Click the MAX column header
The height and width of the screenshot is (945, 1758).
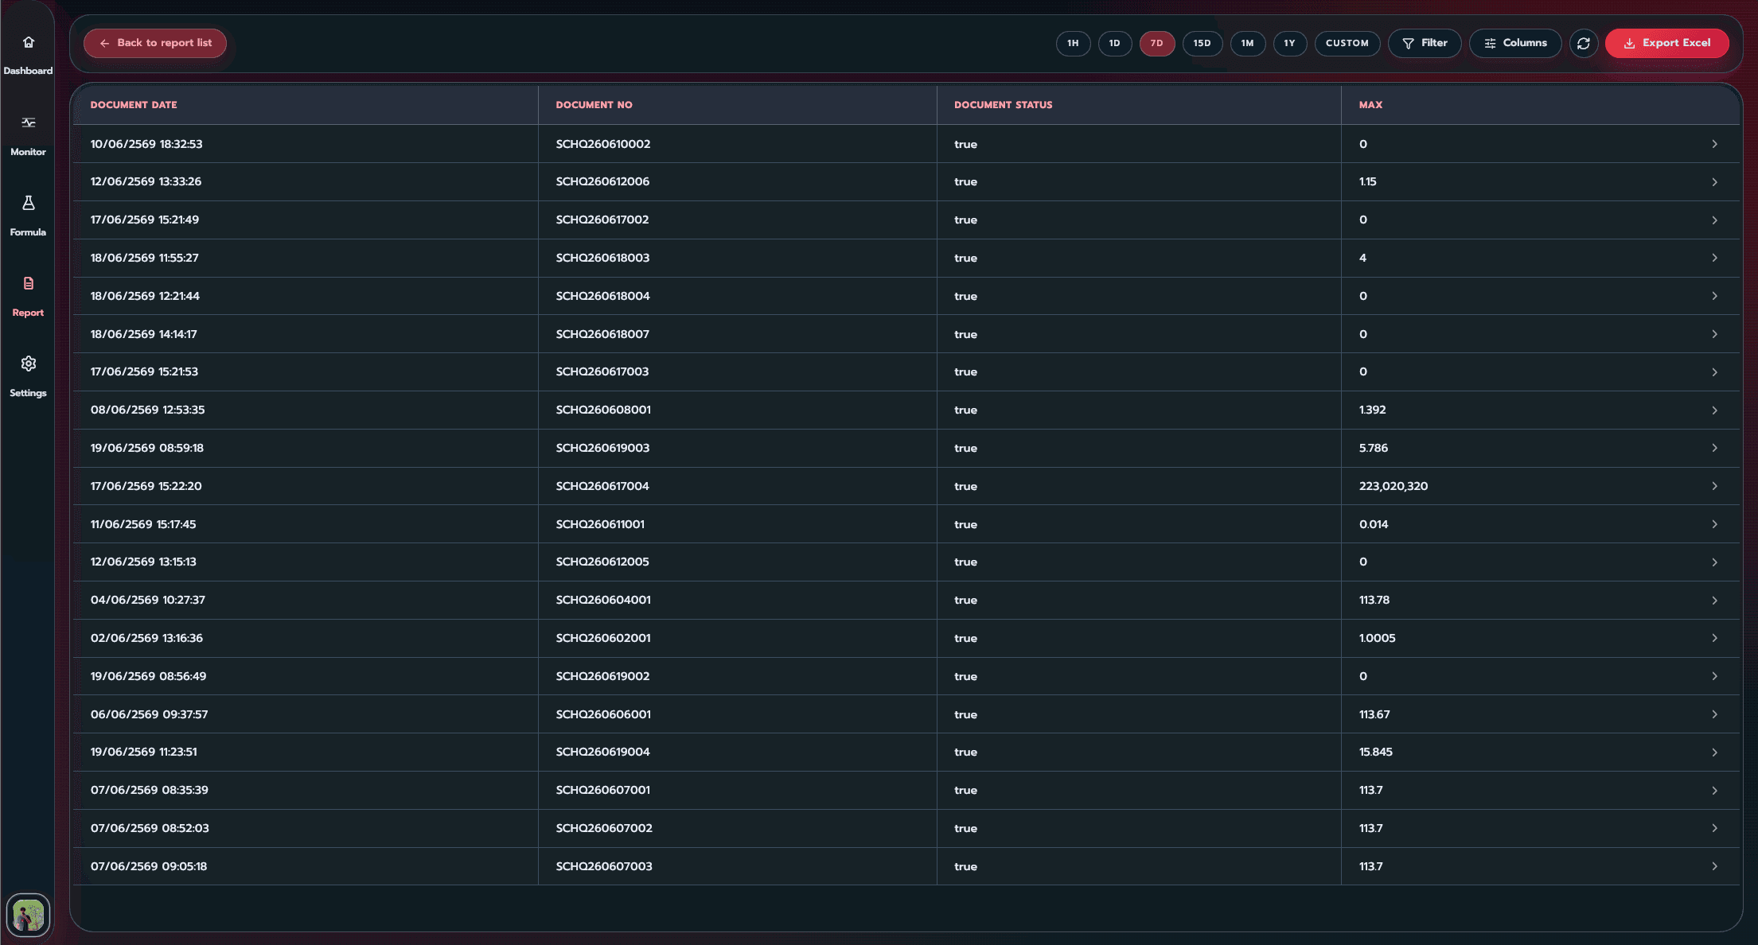click(1370, 105)
